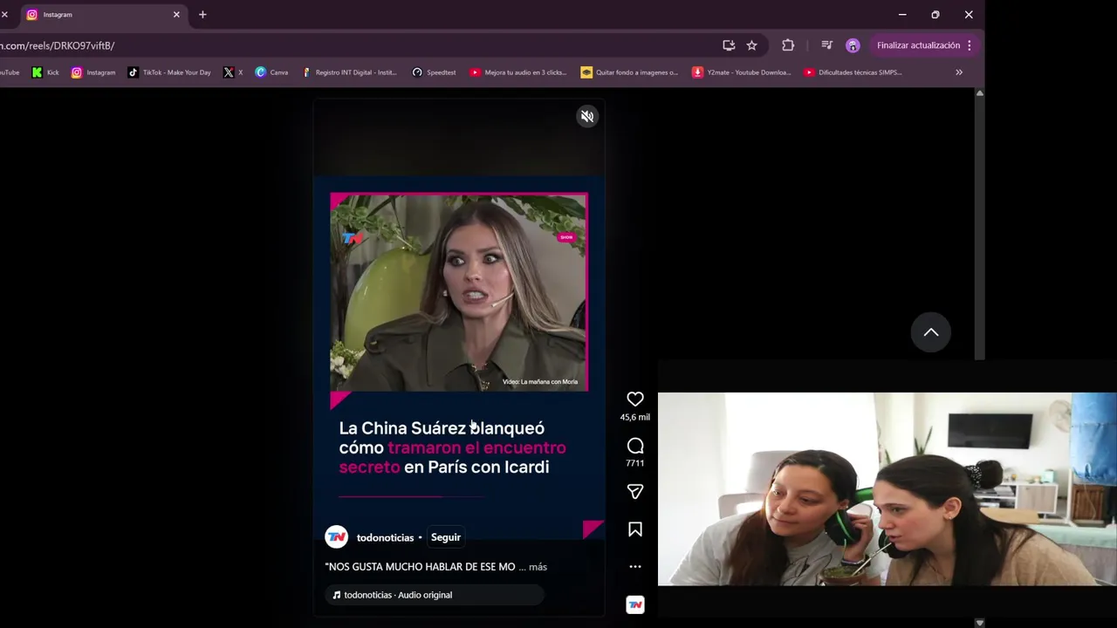The width and height of the screenshot is (1117, 628).
Task: Click the TN audio thumbnail below options
Action: (x=635, y=604)
